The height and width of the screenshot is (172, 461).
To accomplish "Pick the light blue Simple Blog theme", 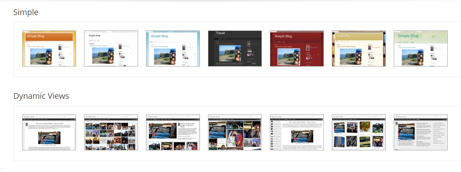I will pos(173,49).
